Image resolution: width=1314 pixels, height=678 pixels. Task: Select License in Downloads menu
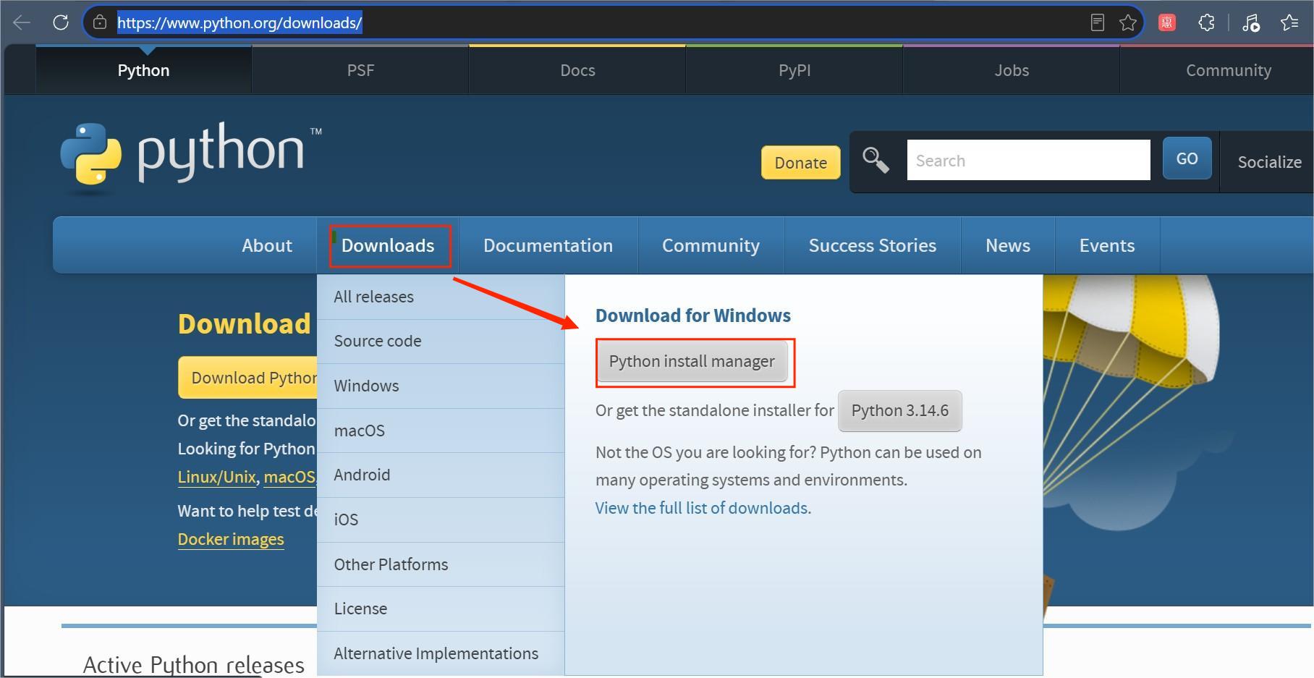441,609
